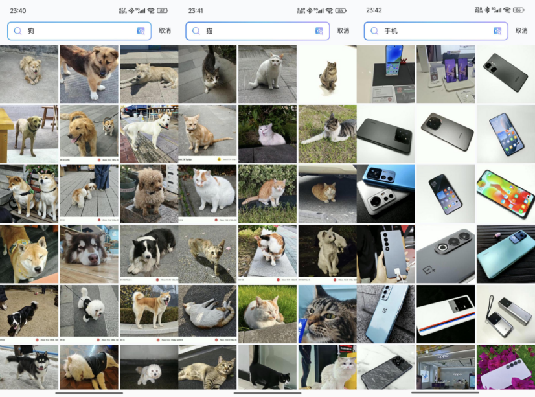Open the white dog wearing a black jacket lying down
This screenshot has height=397, width=535.
89,367
